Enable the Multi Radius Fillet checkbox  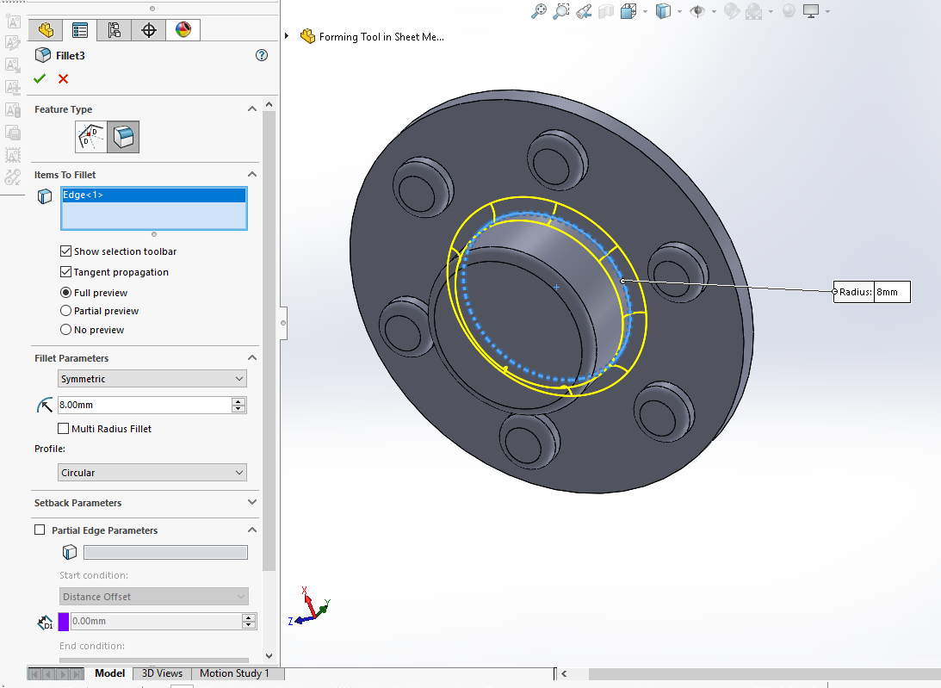(63, 429)
